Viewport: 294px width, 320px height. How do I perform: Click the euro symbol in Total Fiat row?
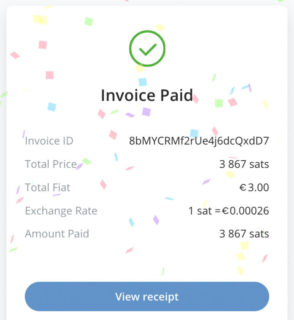[x=243, y=188]
